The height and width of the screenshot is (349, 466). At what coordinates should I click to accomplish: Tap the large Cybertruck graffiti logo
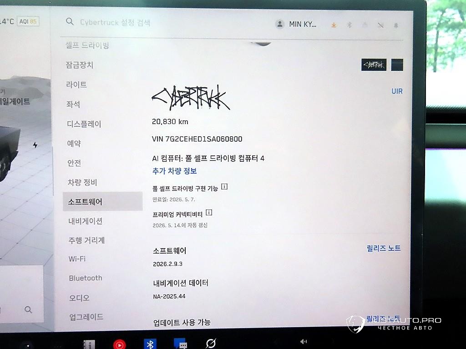pos(191,97)
